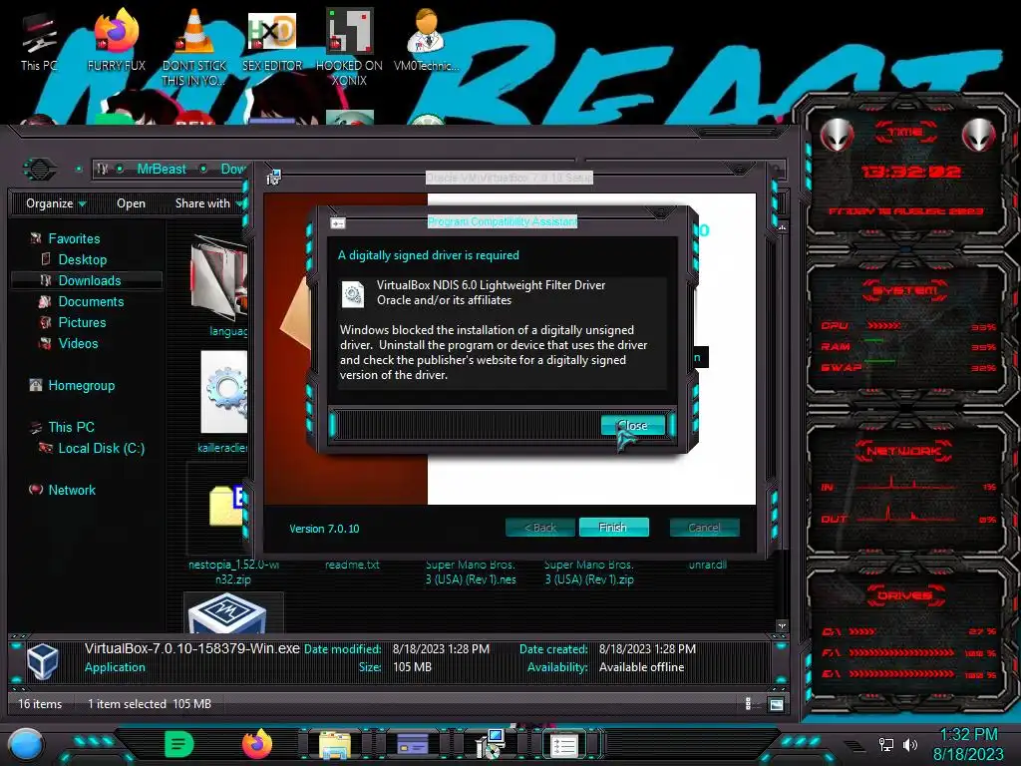Open the This PC desktop icon
Viewport: 1021px width, 766px height.
[39, 41]
